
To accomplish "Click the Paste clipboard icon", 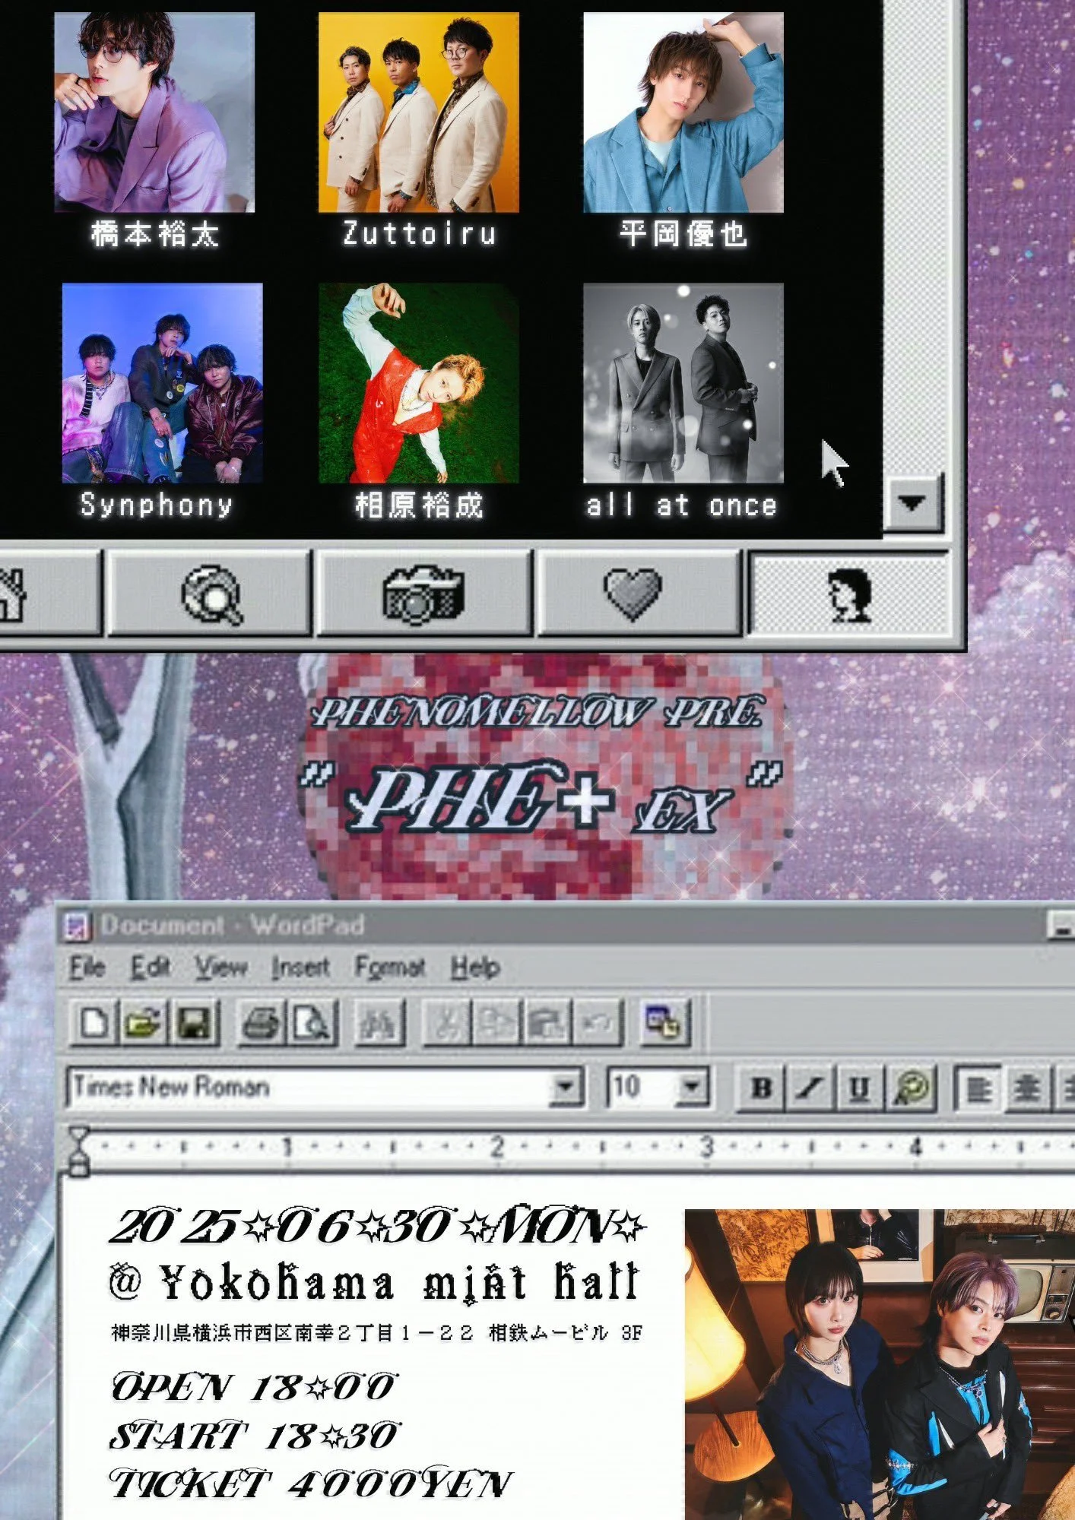I will coord(546,1022).
